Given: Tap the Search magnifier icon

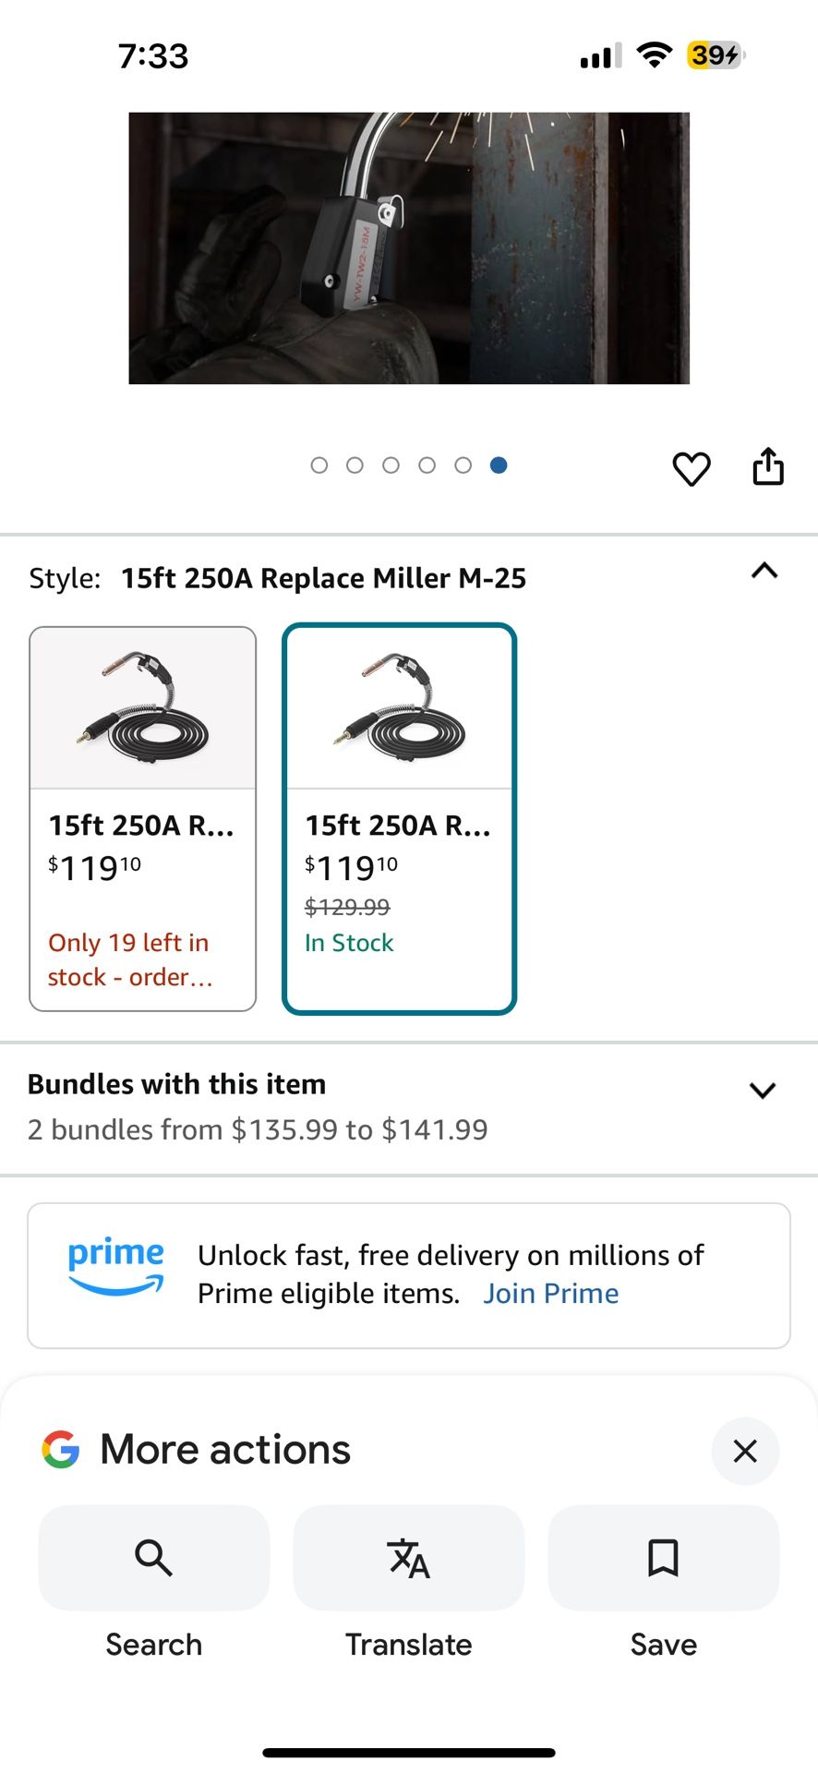Looking at the screenshot, I should point(153,1558).
